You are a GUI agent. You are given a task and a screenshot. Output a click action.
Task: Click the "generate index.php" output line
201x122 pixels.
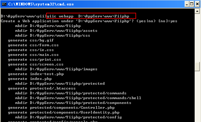pyautogui.click(x=30, y=79)
